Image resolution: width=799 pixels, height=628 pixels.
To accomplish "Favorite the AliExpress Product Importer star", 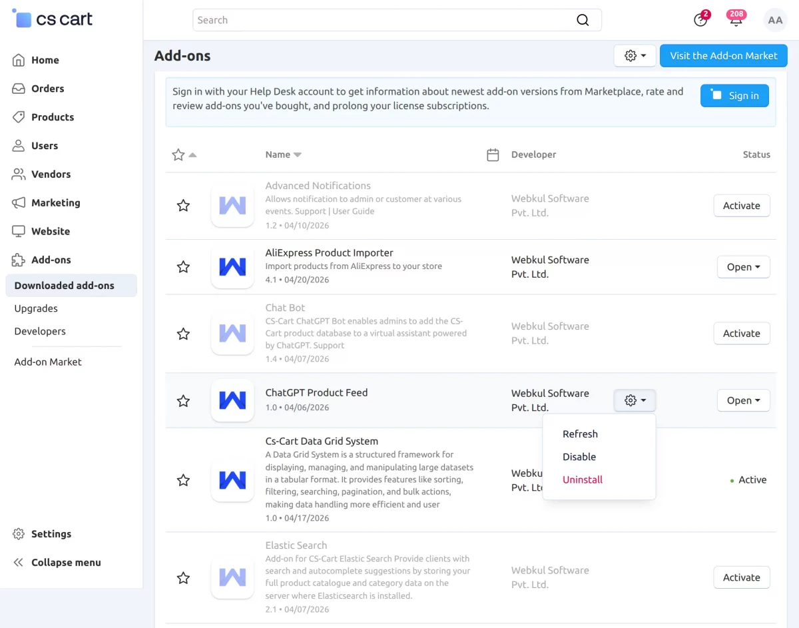I will [x=183, y=267].
